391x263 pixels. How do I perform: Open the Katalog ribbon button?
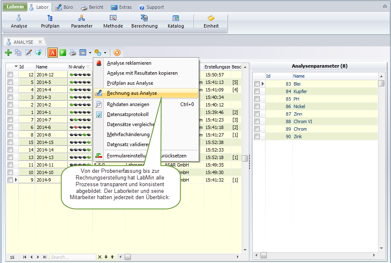(176, 22)
